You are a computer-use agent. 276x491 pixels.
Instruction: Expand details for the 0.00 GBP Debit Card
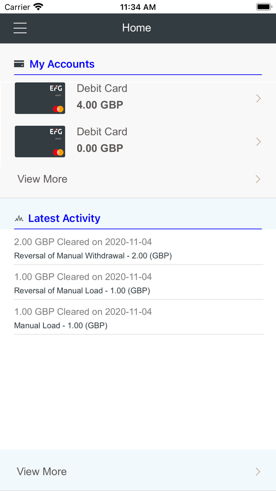point(258,141)
